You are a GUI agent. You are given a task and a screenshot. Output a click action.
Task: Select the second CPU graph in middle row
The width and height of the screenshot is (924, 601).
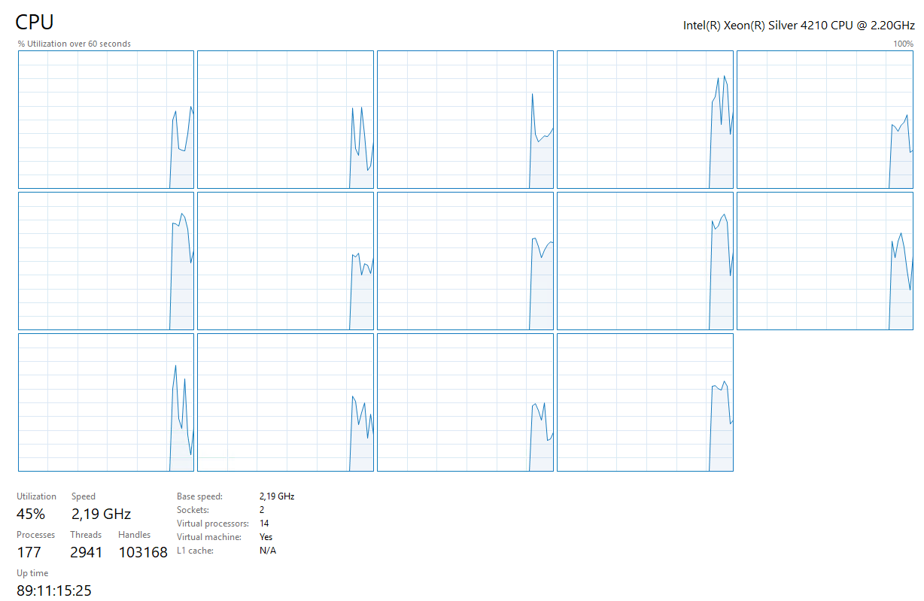(x=286, y=261)
